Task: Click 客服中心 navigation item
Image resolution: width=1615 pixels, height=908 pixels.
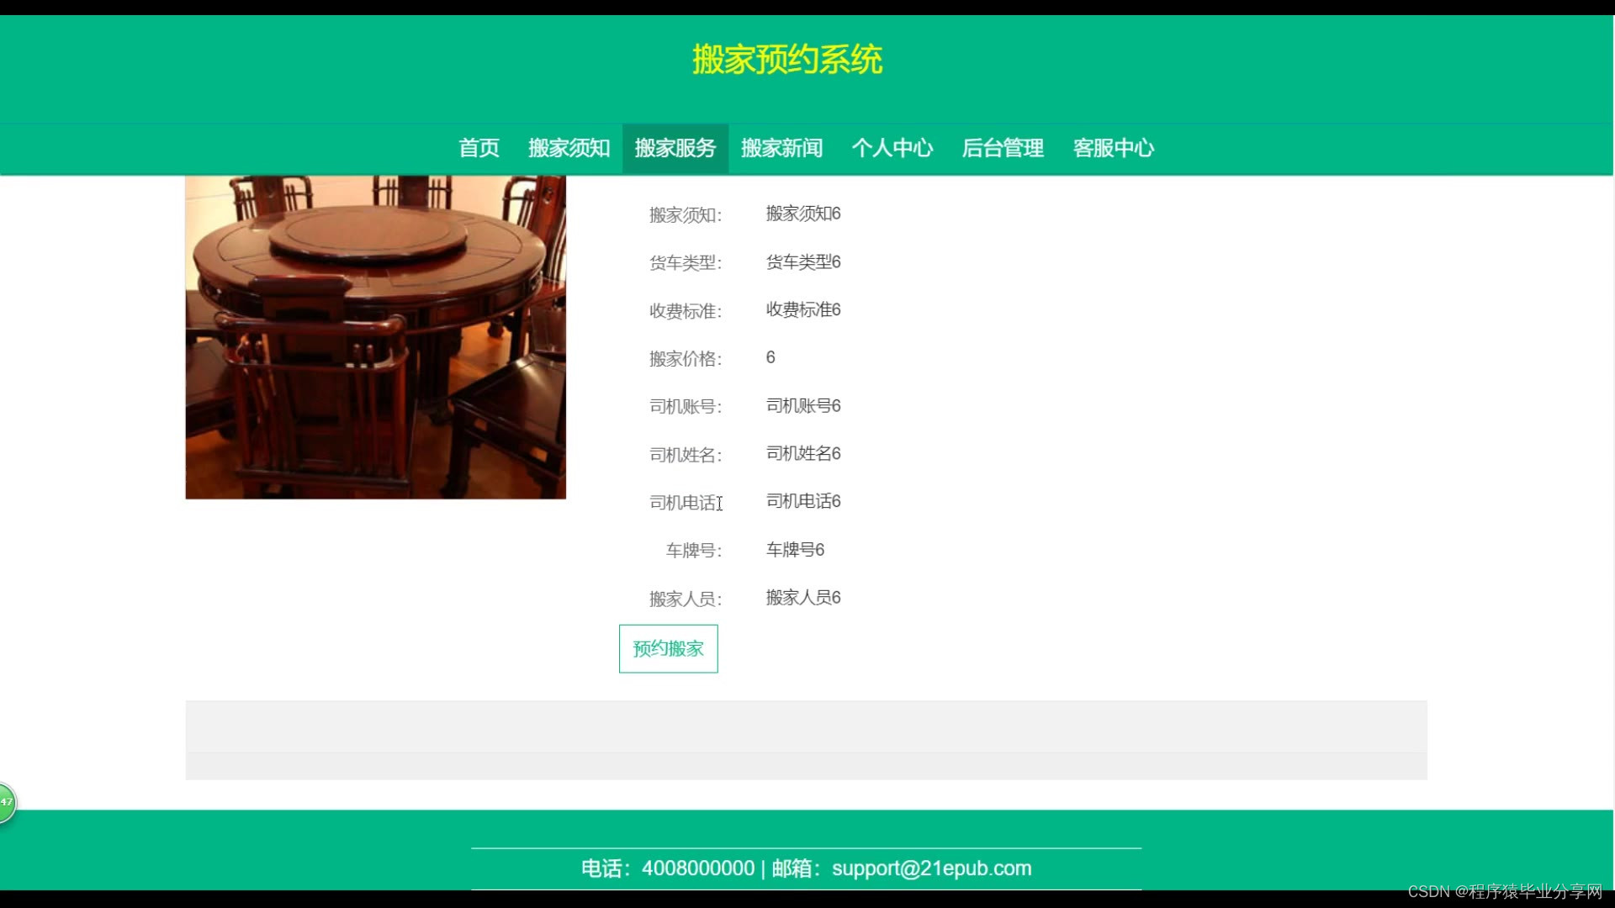Action: (x=1113, y=148)
